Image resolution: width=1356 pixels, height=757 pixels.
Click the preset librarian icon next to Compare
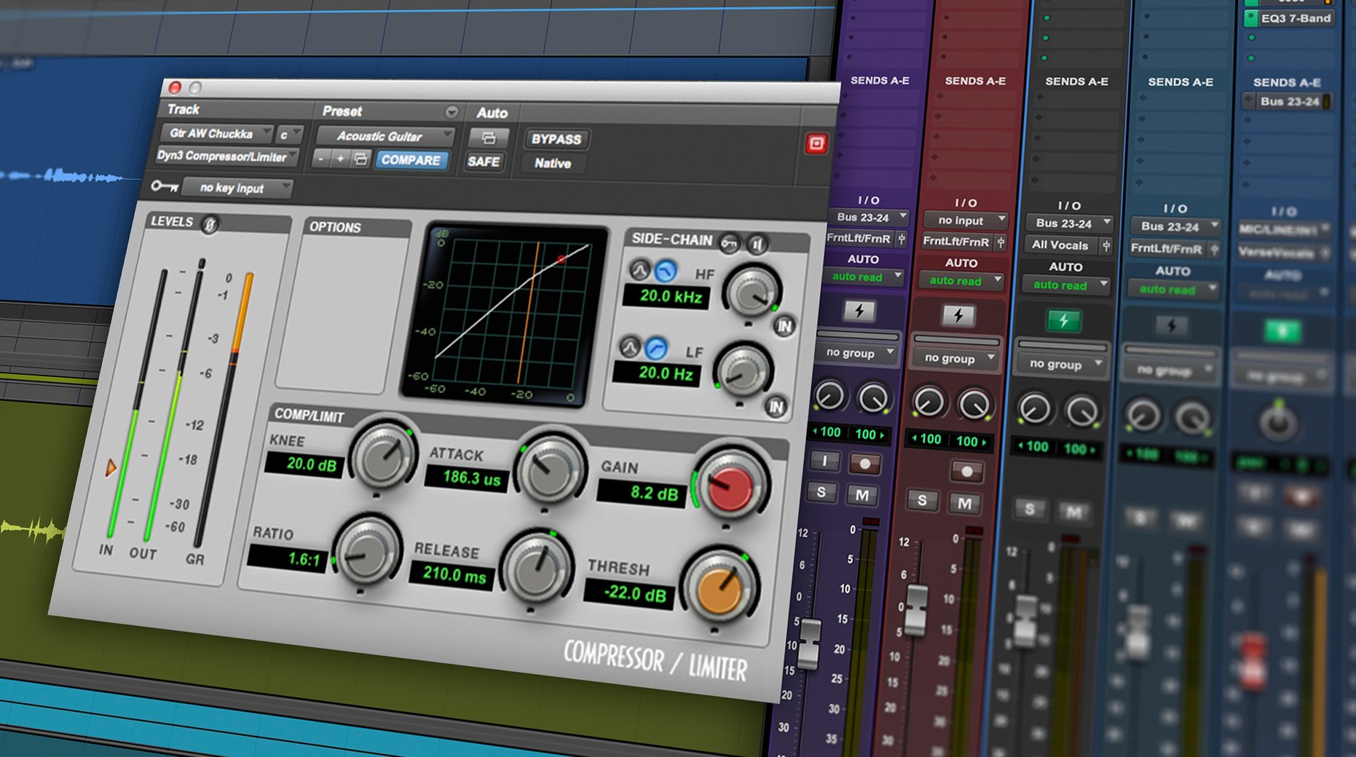click(361, 159)
